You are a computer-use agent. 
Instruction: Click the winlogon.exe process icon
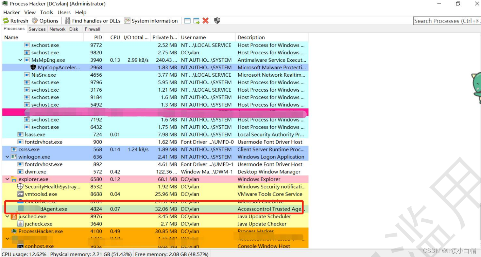click(14, 157)
